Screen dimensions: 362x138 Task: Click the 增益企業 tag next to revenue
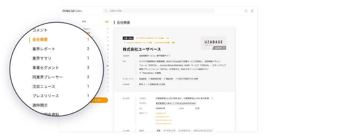point(168,79)
